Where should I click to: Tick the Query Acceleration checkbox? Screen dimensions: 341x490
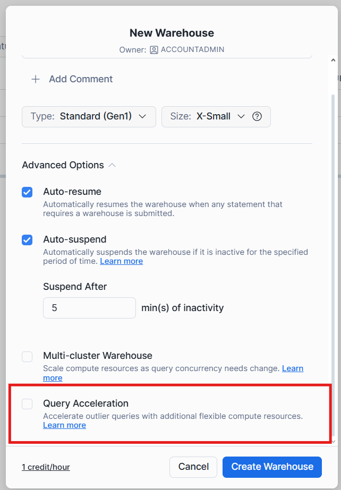(x=27, y=404)
